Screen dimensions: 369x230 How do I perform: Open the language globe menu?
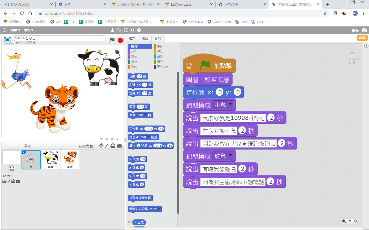click(x=5, y=30)
